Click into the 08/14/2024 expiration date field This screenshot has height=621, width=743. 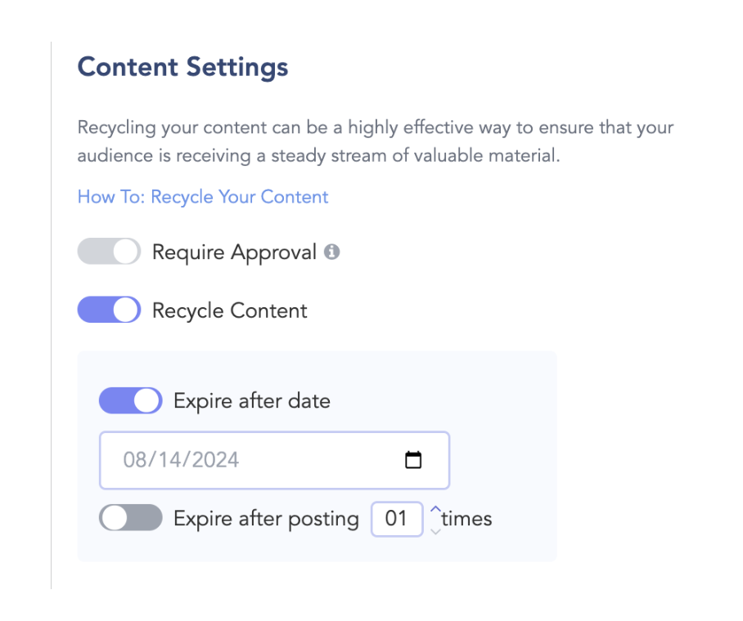[274, 460]
